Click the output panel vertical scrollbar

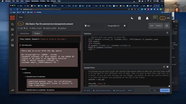(80, 46)
